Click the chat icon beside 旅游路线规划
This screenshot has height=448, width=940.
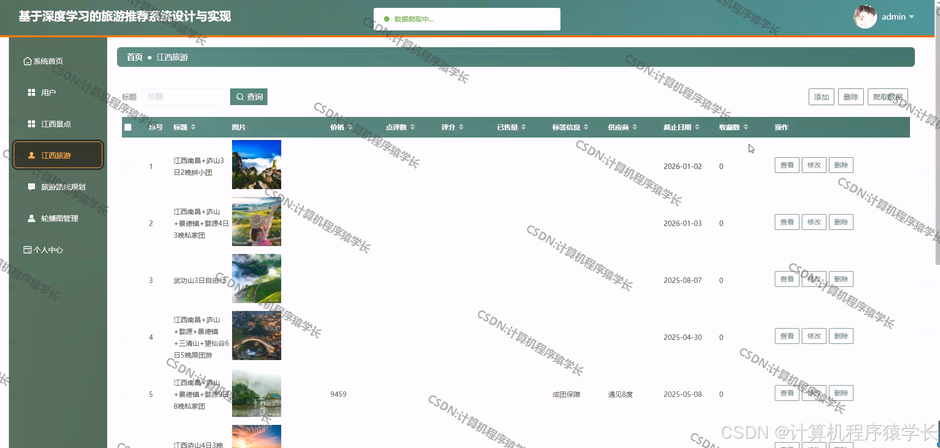[31, 187]
